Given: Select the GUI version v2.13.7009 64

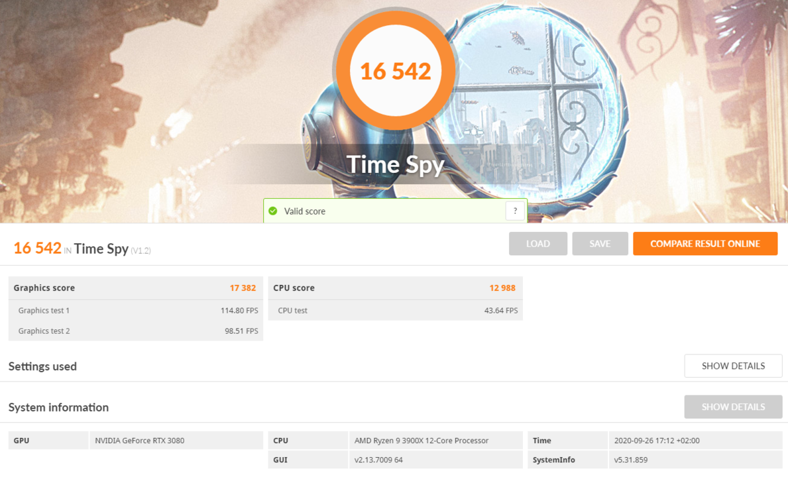Looking at the screenshot, I should 378,459.
